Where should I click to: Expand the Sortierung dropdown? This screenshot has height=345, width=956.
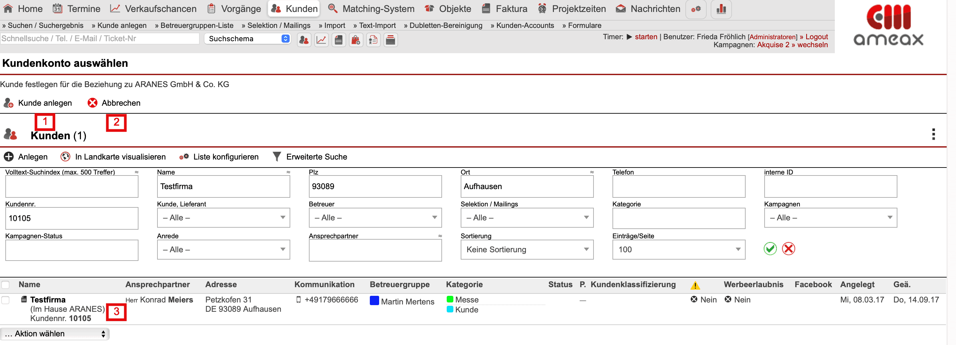pos(527,249)
